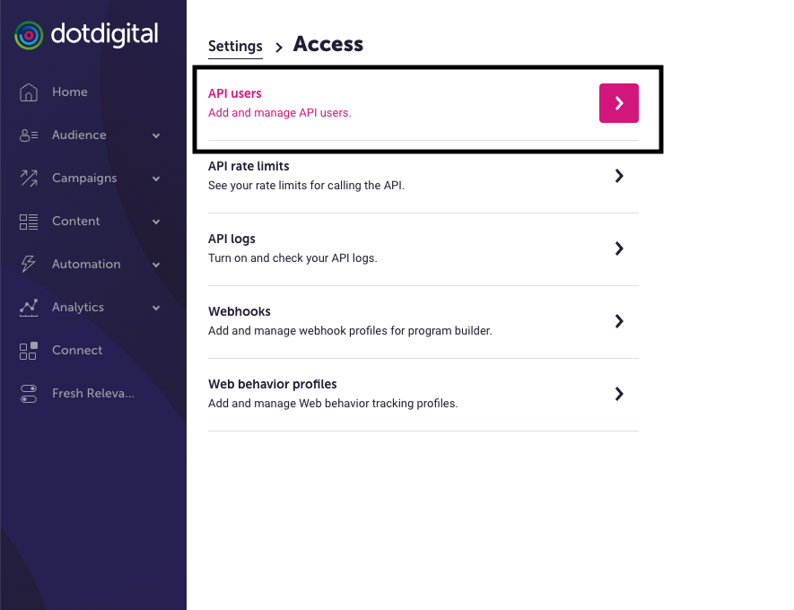Expand the Content menu chevron
This screenshot has width=794, height=610.
(156, 222)
